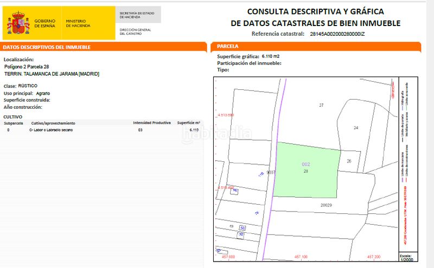This screenshot has width=434, height=268.
Task: Click the 9007 road label on map
Action: 271,172
